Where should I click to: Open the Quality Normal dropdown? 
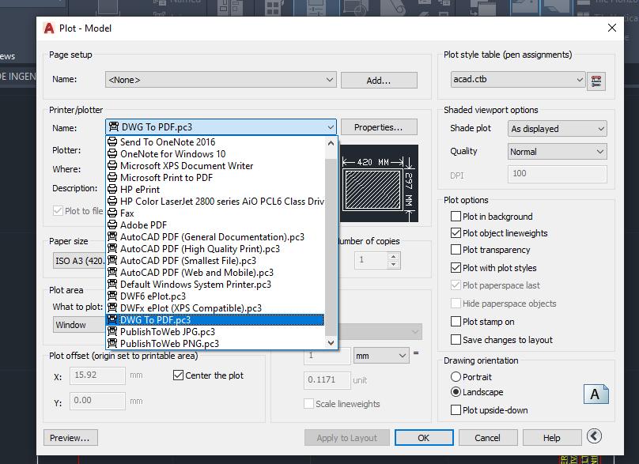point(557,152)
